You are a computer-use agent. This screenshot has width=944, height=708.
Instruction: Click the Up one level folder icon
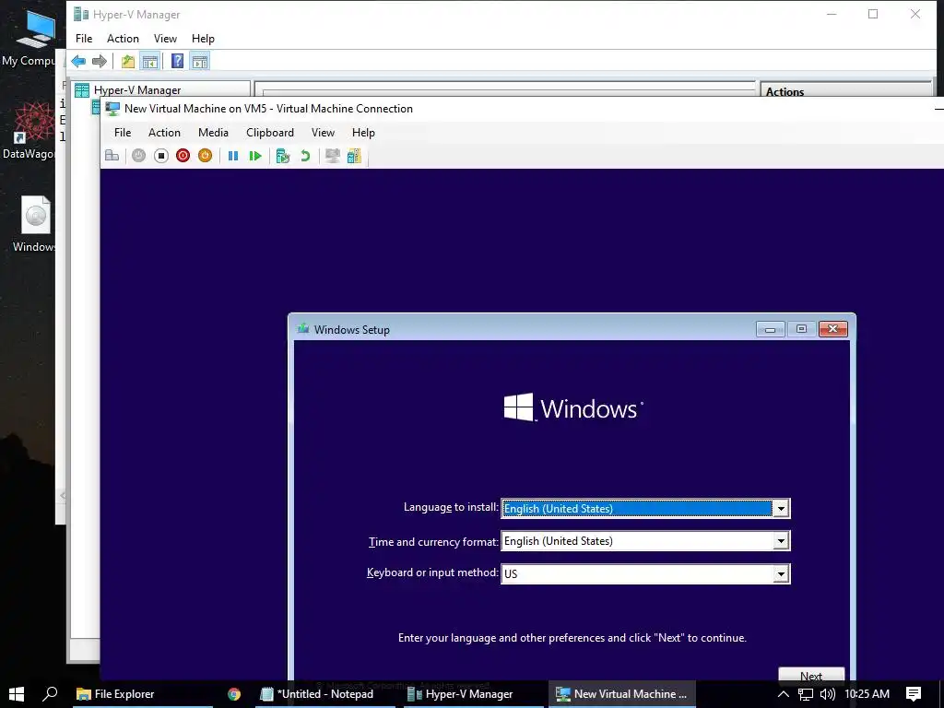pos(127,61)
